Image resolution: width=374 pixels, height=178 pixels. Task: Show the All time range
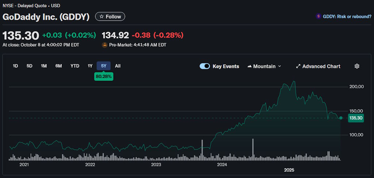118,66
